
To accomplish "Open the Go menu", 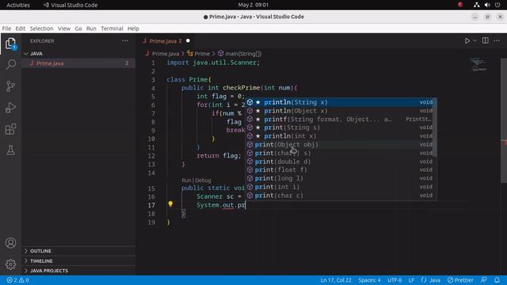I will point(78,28).
